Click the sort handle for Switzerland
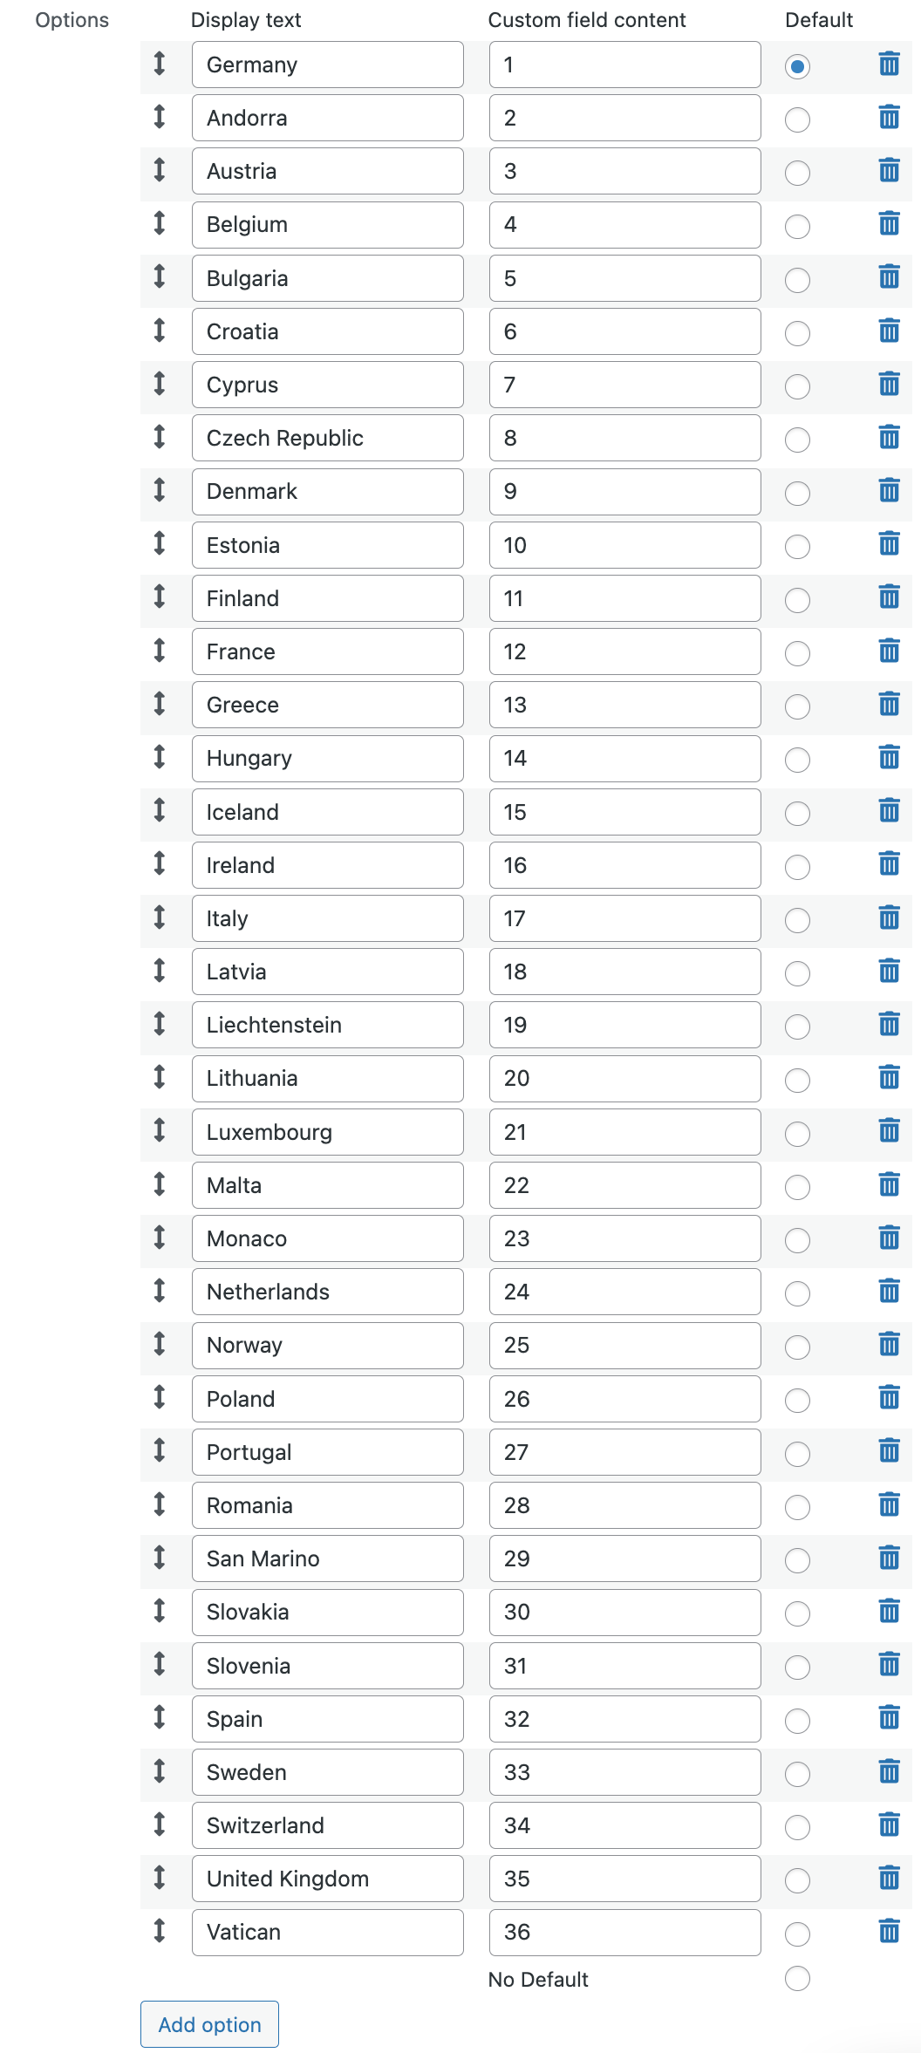Image resolution: width=921 pixels, height=2053 pixels. 160,1824
